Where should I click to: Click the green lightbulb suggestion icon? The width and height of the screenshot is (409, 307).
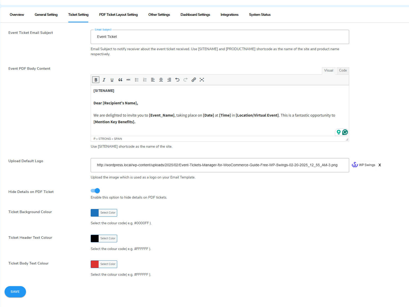tap(339, 132)
